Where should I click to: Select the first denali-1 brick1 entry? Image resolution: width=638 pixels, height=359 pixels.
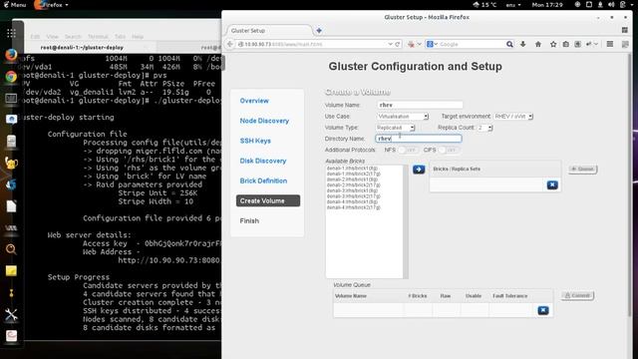click(x=352, y=169)
